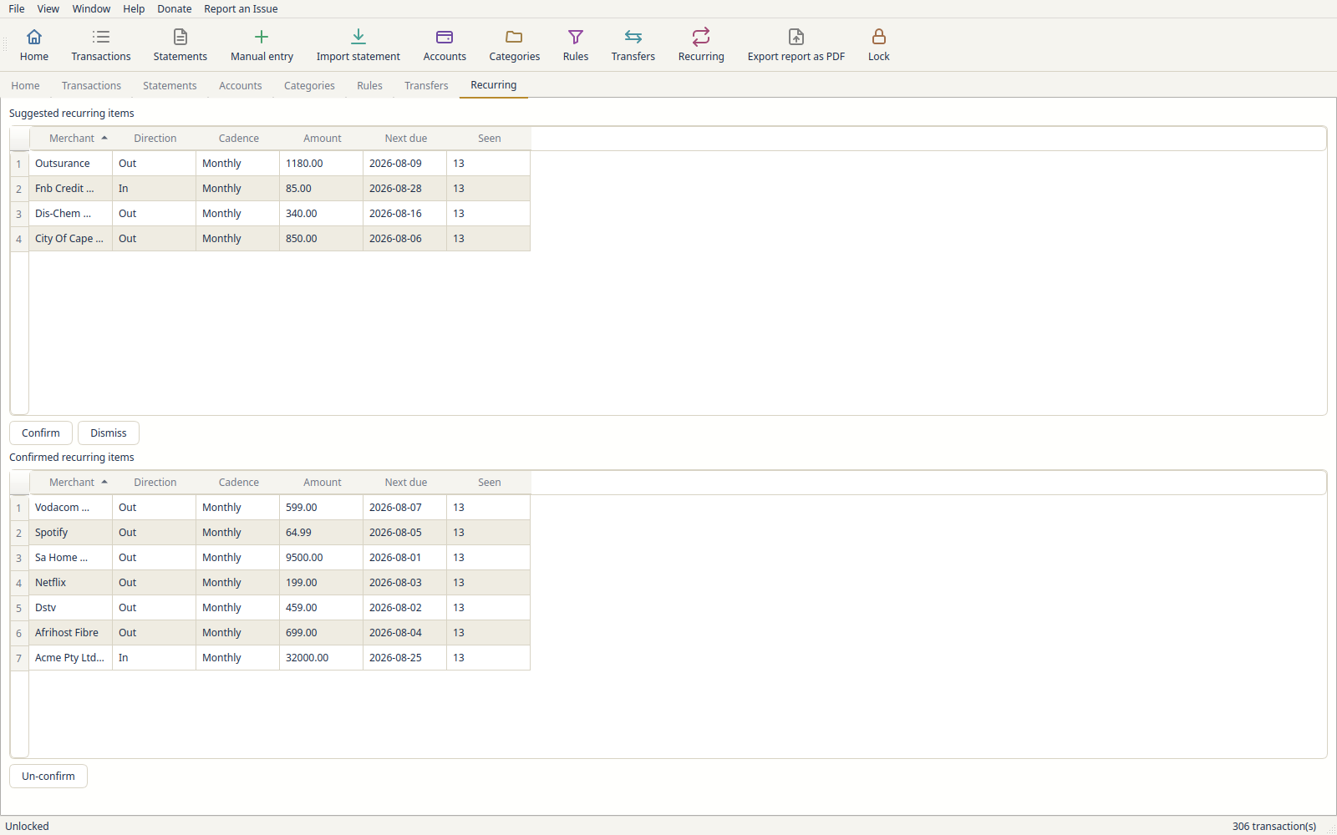
Task: Open the Home toolbar icon
Action: point(34,45)
